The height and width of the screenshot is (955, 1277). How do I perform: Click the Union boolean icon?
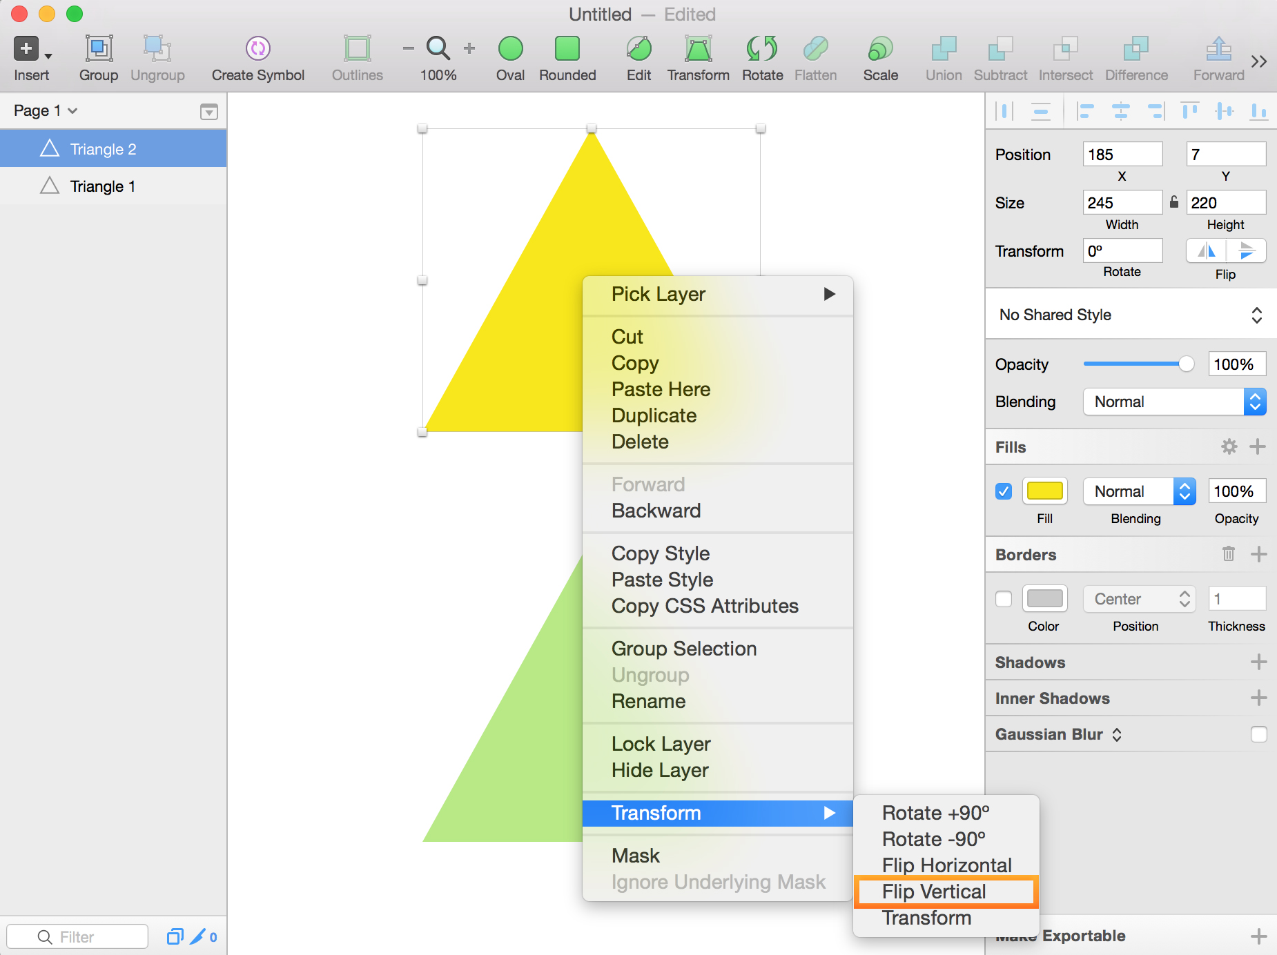tap(944, 49)
